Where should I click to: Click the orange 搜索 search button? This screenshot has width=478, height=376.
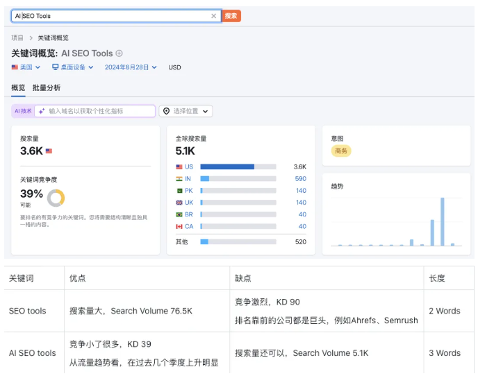tap(231, 16)
